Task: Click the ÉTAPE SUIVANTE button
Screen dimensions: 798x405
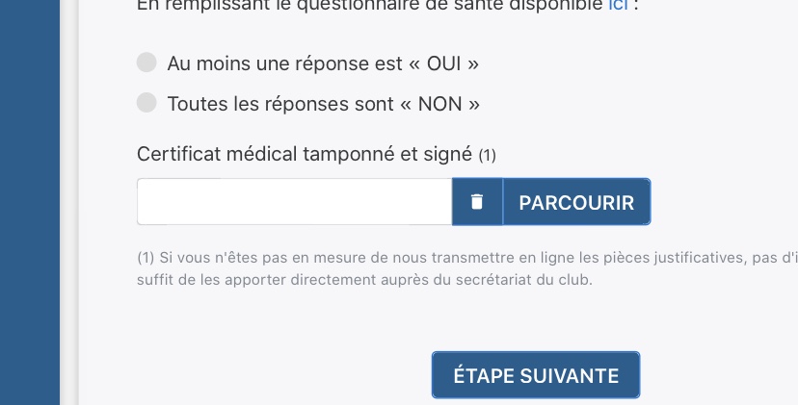Action: (x=536, y=374)
